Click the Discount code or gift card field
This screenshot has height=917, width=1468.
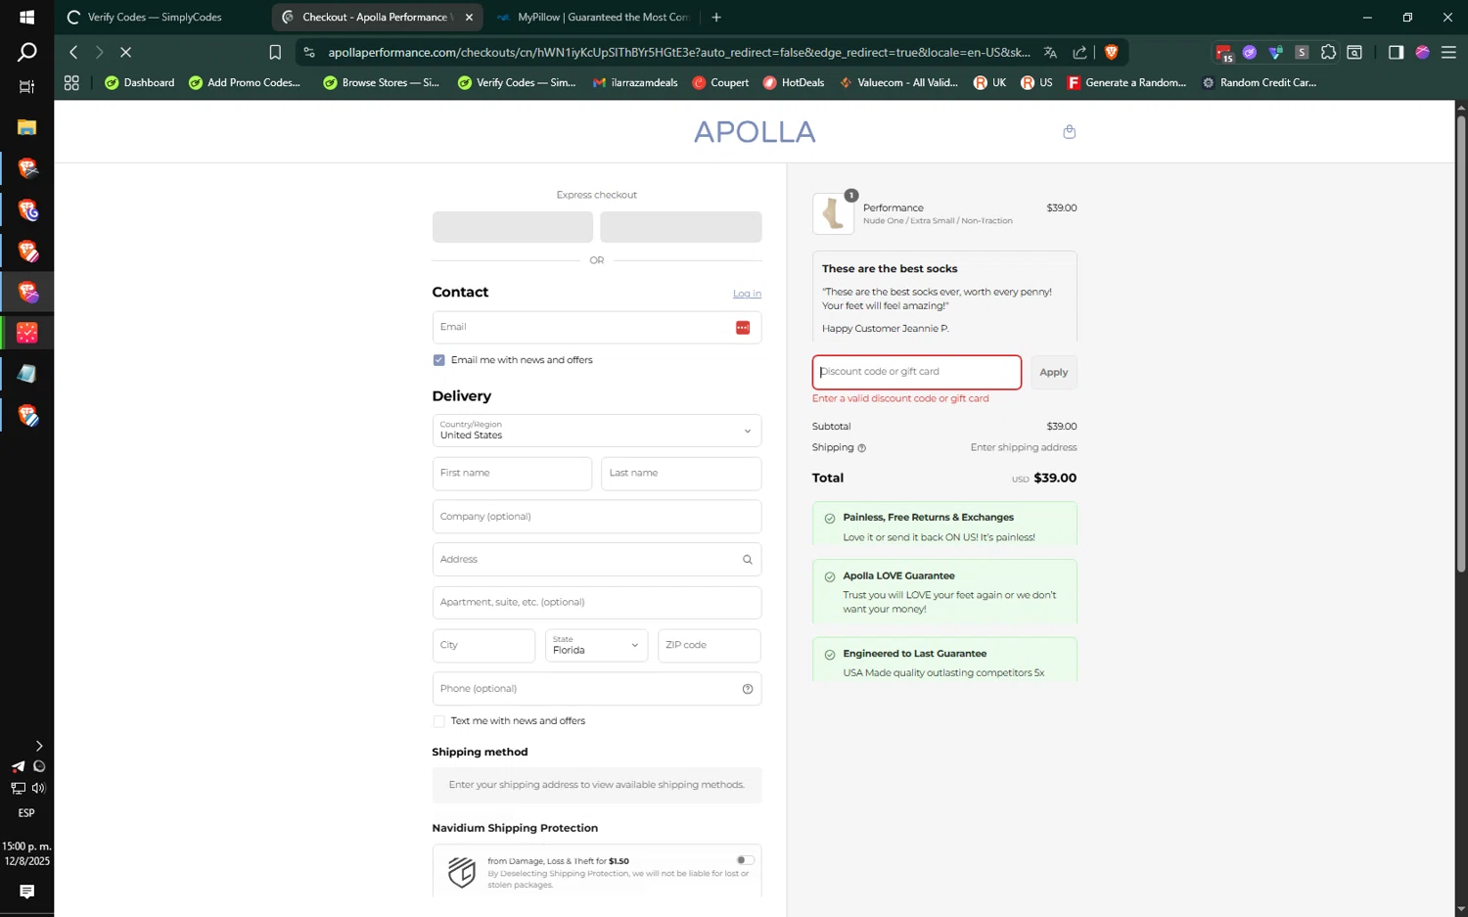point(917,373)
